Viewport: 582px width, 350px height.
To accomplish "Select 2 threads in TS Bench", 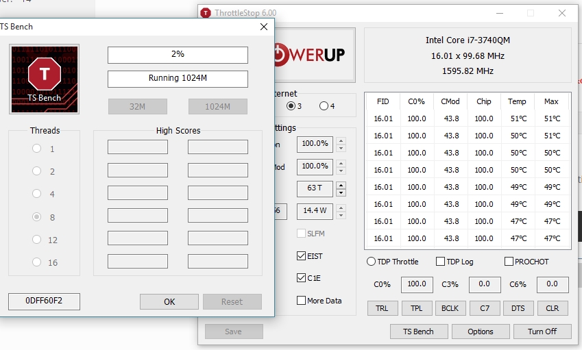I will click(x=36, y=171).
